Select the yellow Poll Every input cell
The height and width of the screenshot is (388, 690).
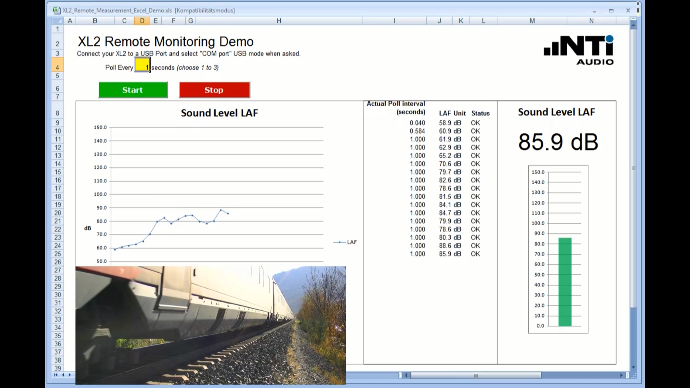[142, 65]
